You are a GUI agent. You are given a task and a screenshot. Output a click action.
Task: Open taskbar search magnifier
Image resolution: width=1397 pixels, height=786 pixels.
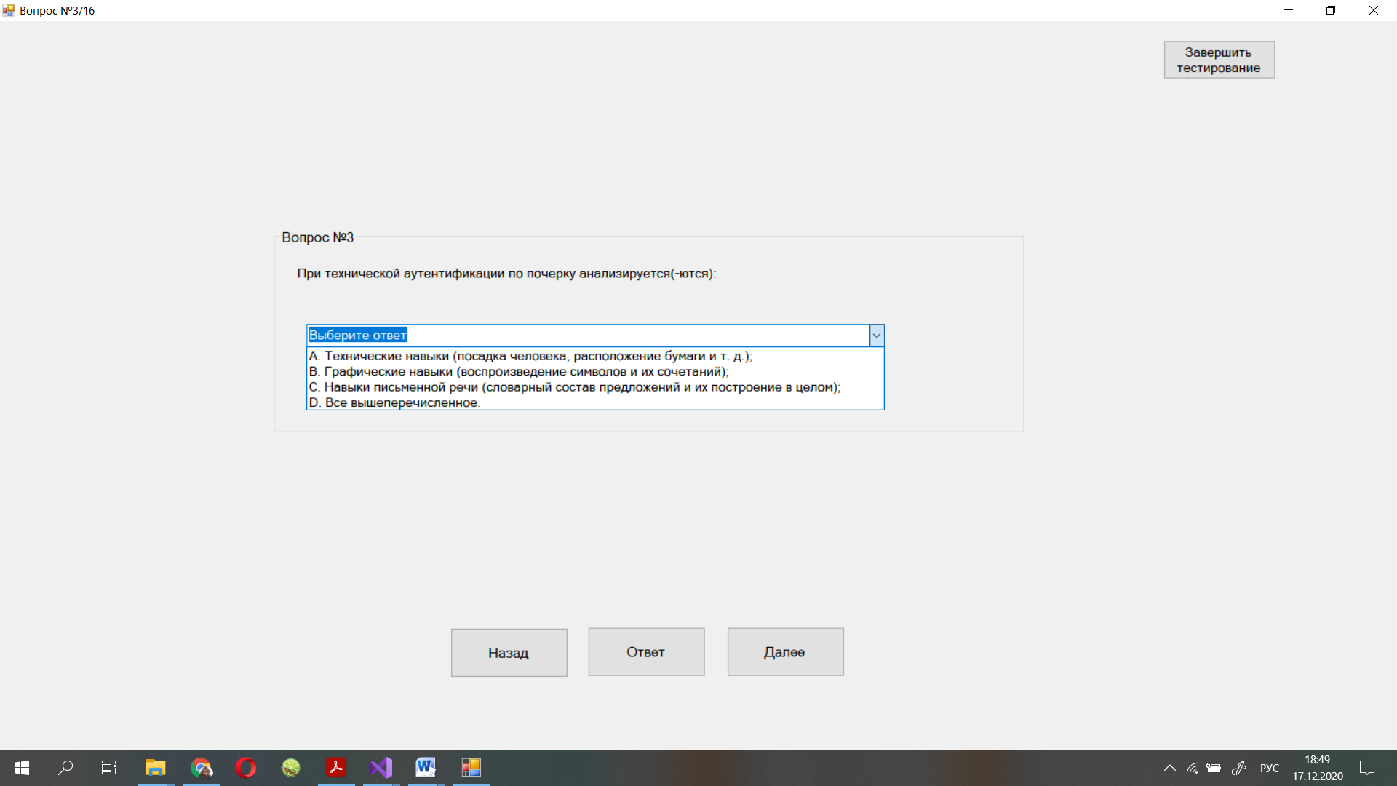[65, 768]
